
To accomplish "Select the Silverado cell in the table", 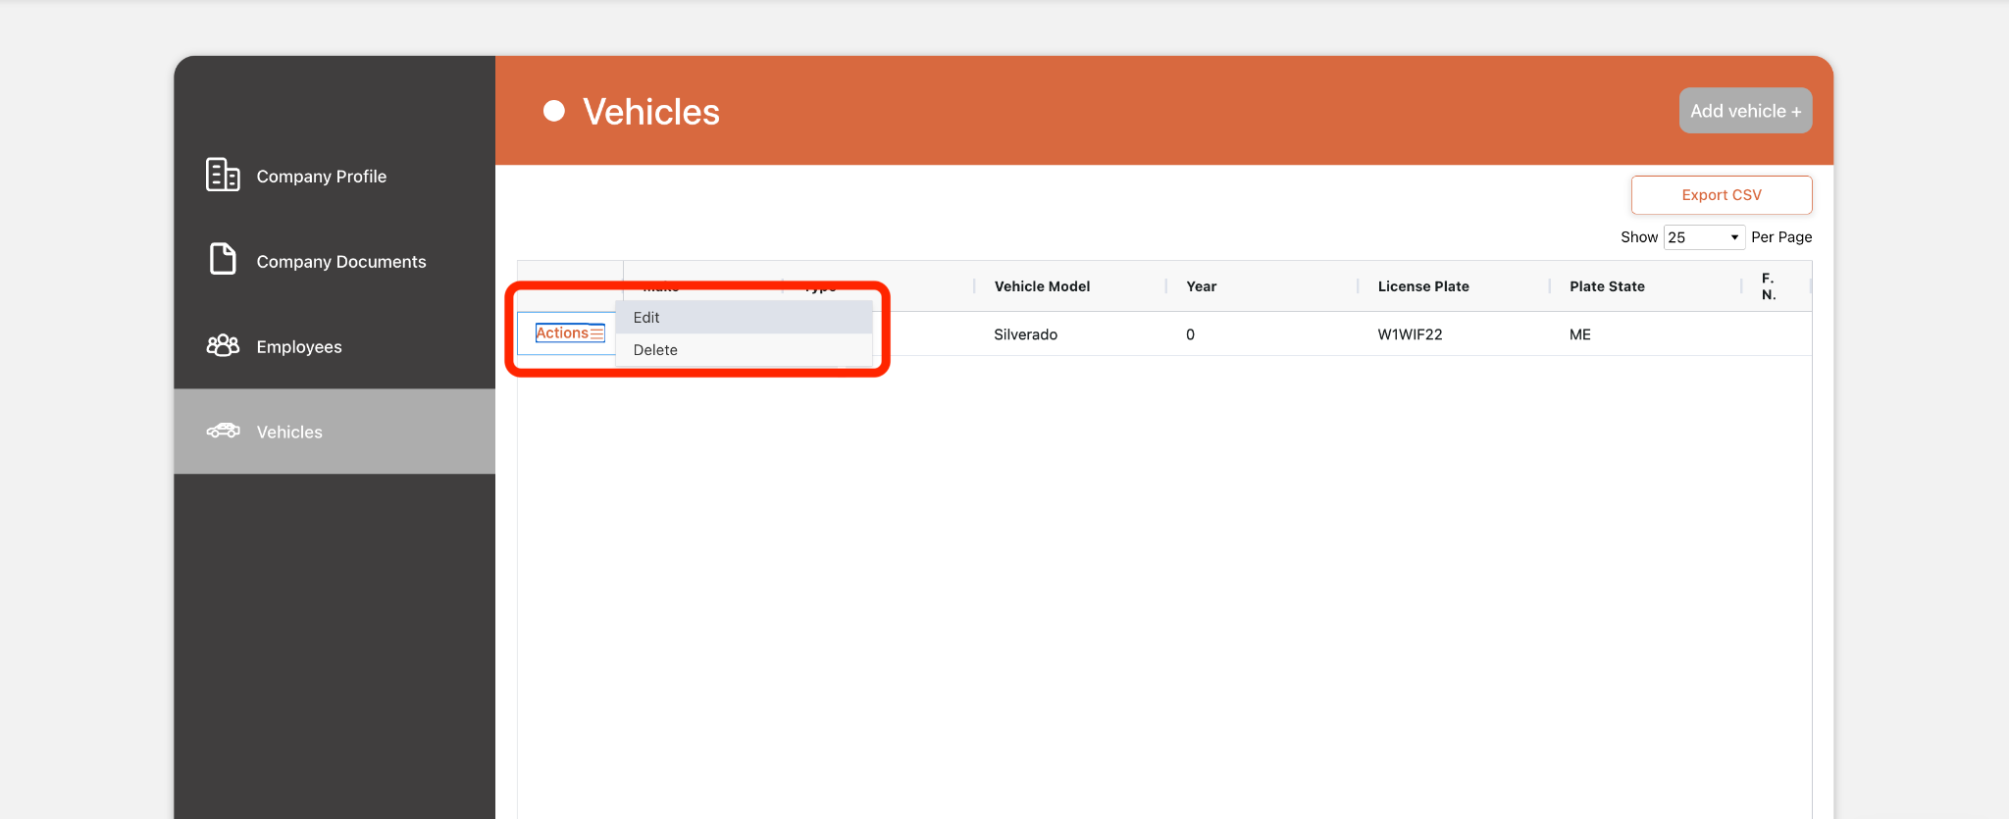I will point(1025,334).
